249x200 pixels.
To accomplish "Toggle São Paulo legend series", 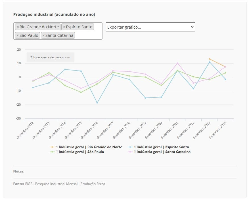I will click(x=77, y=152).
